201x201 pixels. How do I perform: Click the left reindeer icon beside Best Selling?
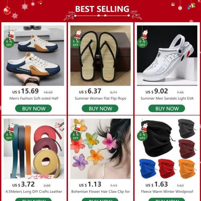69,16
